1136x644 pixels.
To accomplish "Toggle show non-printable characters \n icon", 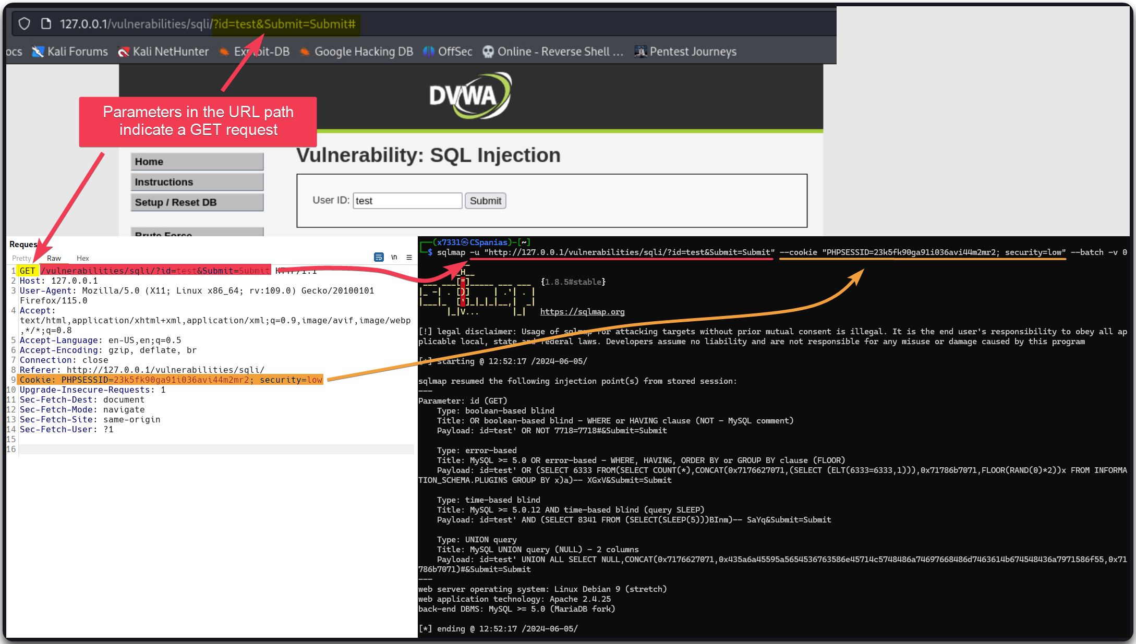I will [x=394, y=257].
